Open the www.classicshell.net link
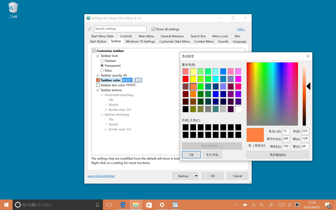The width and height of the screenshot is (336, 210). [x=101, y=176]
